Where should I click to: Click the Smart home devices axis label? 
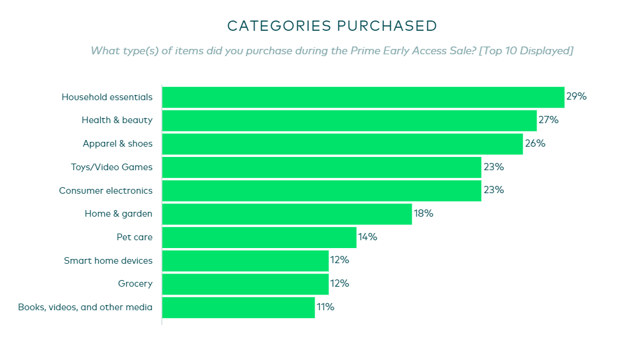click(108, 261)
